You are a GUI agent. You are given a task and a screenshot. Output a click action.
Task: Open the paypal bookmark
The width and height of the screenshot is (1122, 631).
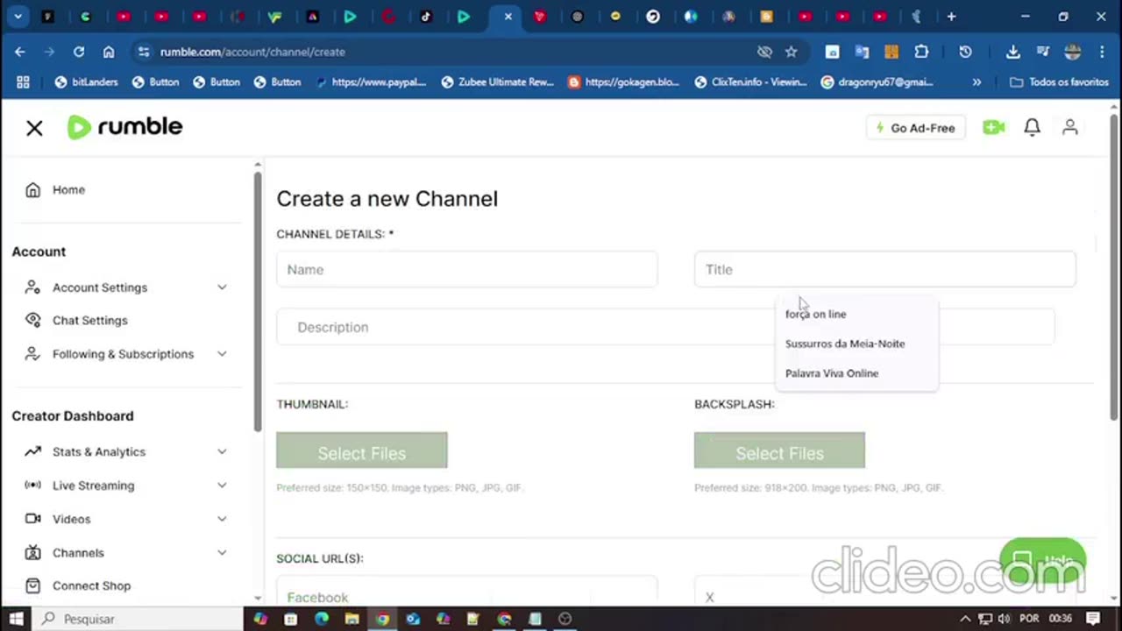[370, 82]
